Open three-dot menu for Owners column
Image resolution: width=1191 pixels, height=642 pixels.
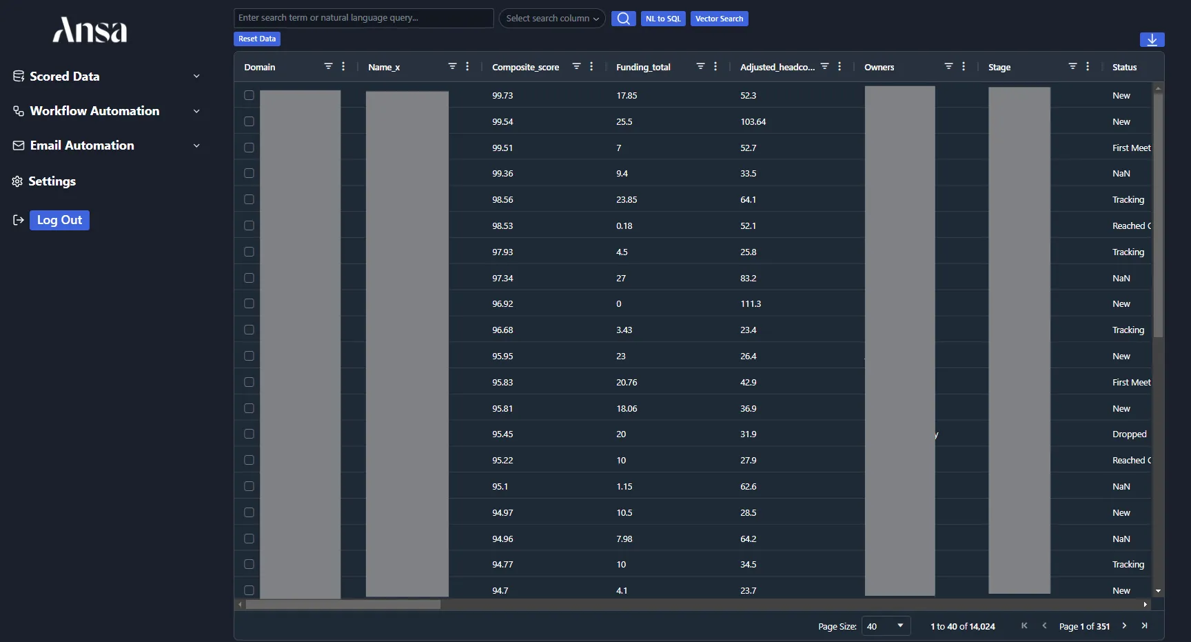click(964, 66)
